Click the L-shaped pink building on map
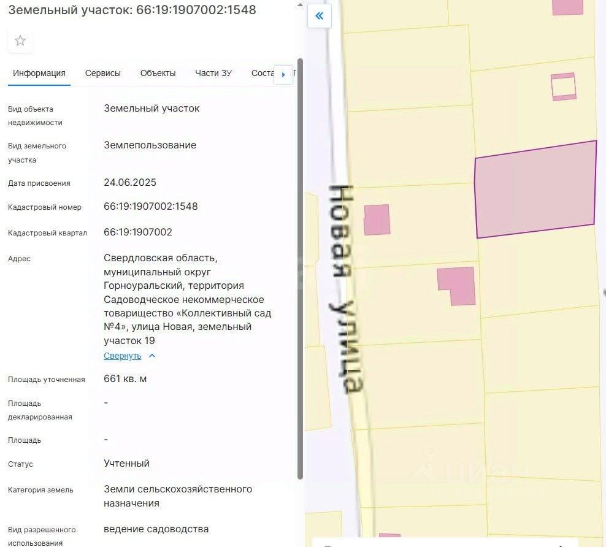606x547 pixels. (x=456, y=285)
